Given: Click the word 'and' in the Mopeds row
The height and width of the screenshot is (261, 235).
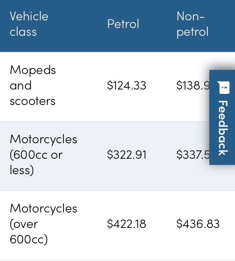Looking at the screenshot, I should [21, 86].
